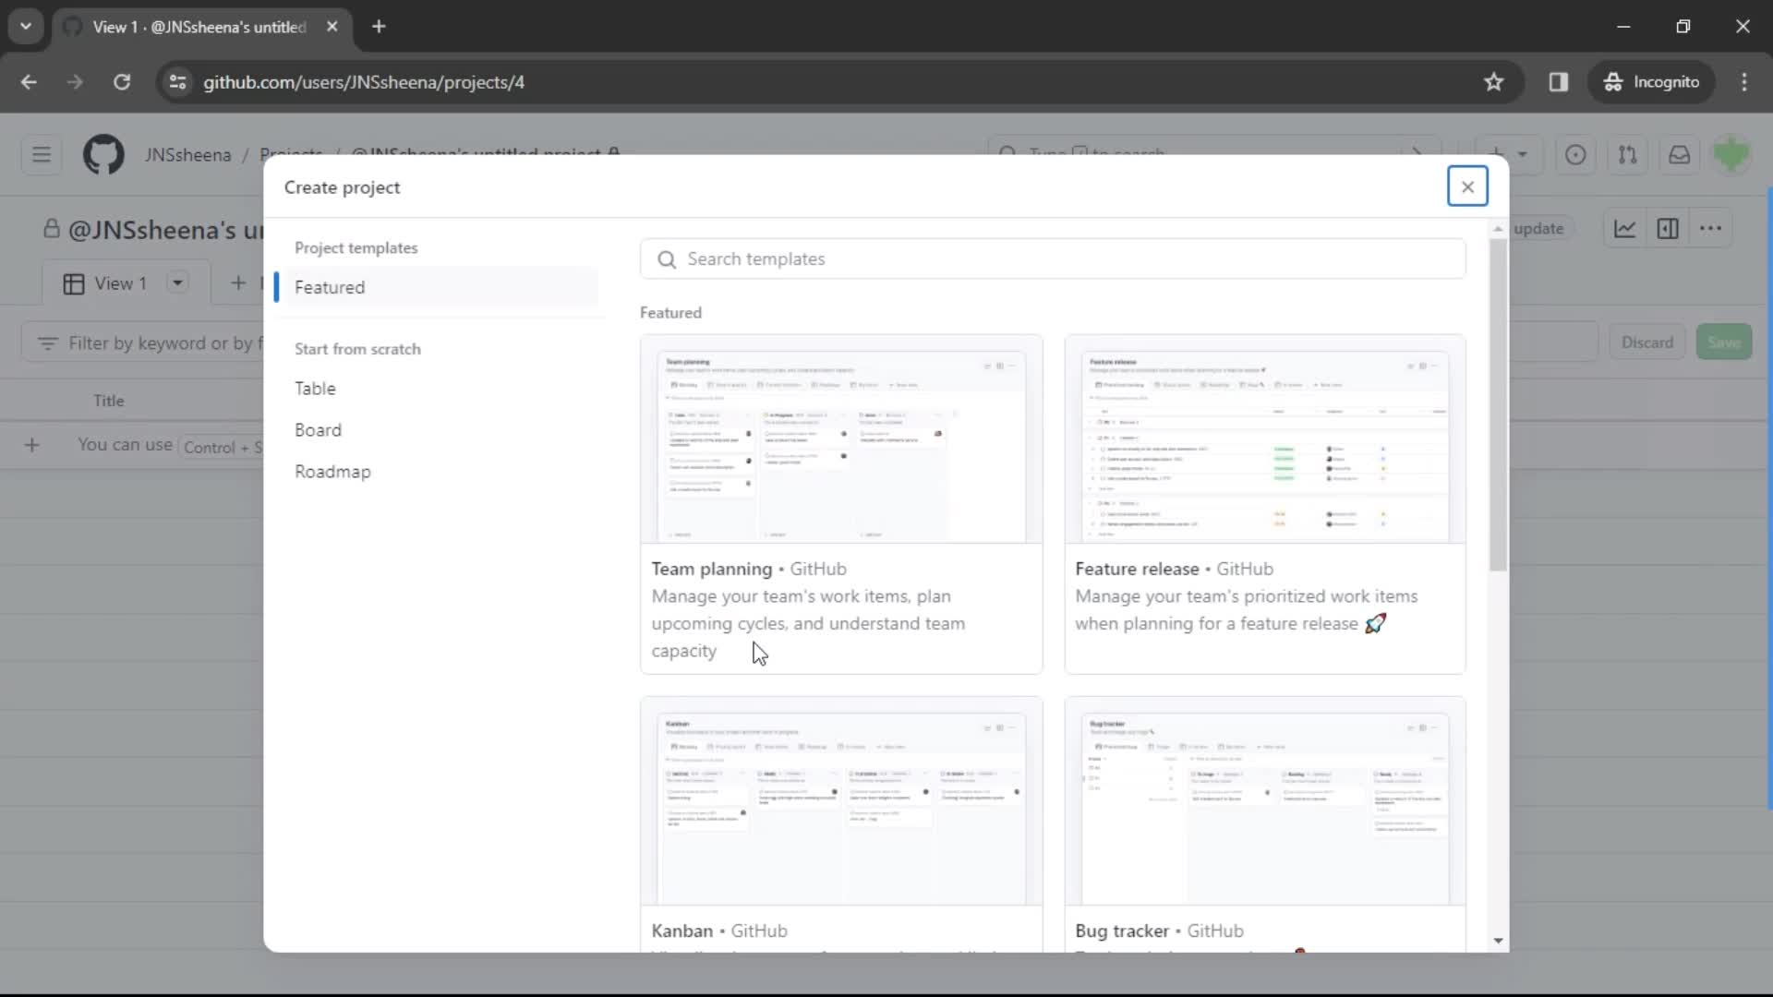The height and width of the screenshot is (997, 1773).
Task: Click the Kanban template title
Action: tap(681, 931)
